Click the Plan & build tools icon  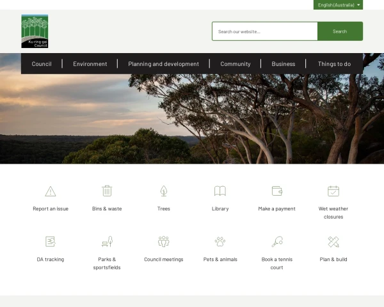[333, 242]
